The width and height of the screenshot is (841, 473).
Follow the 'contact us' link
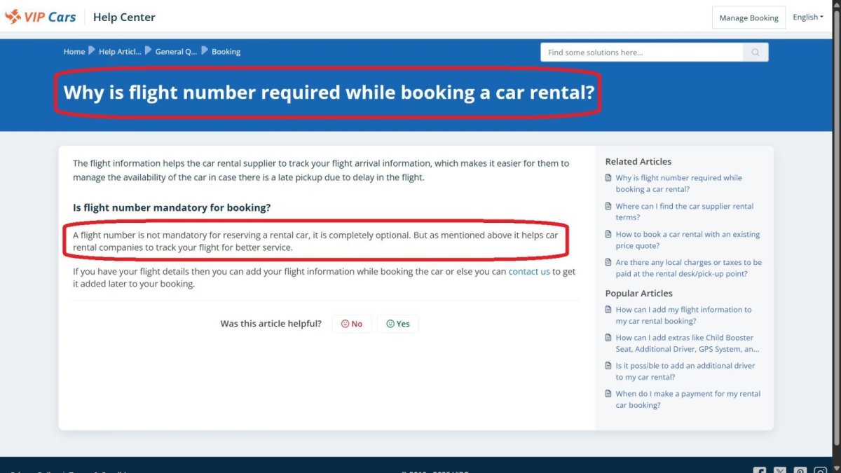[529, 272]
